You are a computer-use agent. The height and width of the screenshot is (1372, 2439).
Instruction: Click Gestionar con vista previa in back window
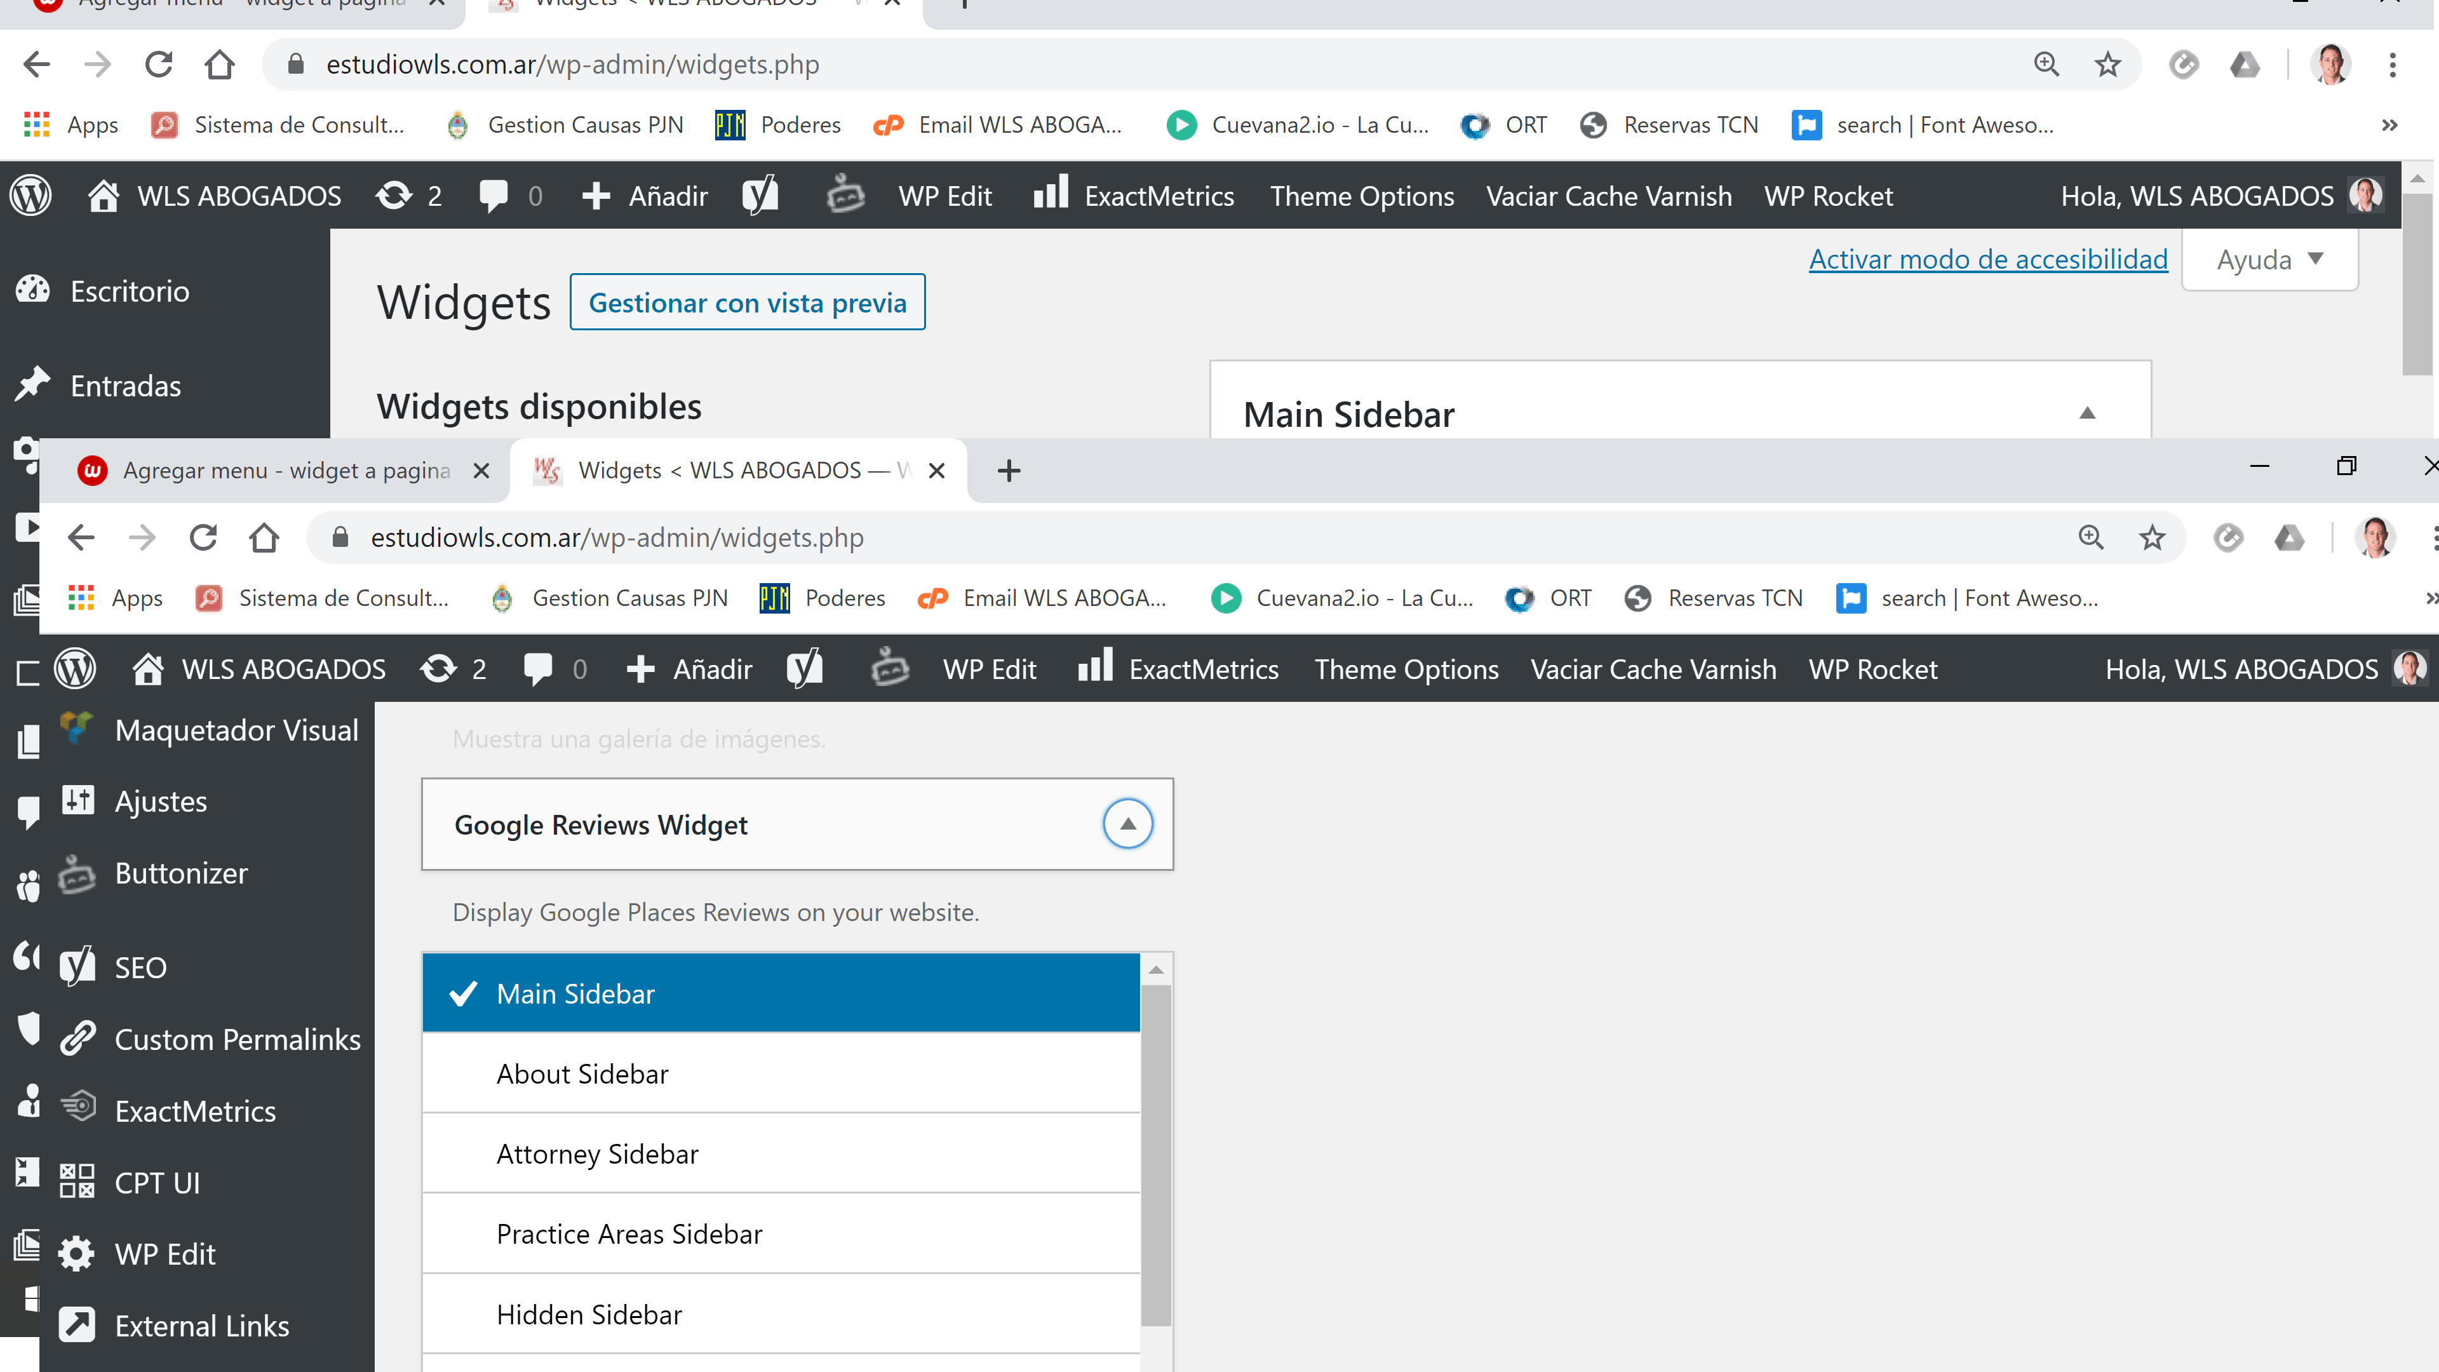[748, 302]
